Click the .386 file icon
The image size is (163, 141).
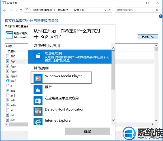tap(8, 56)
